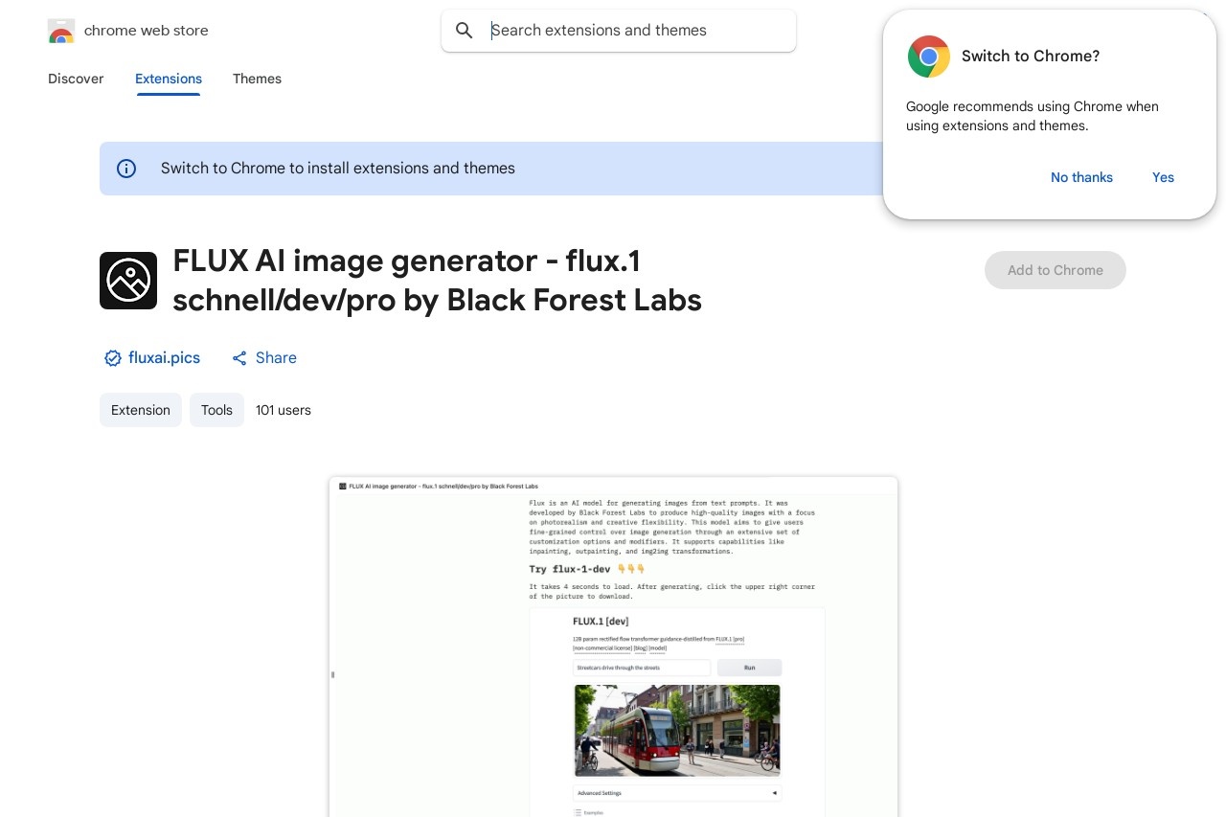Open the Extensions tab
Viewport: 1226px width, 817px height.
click(x=169, y=79)
